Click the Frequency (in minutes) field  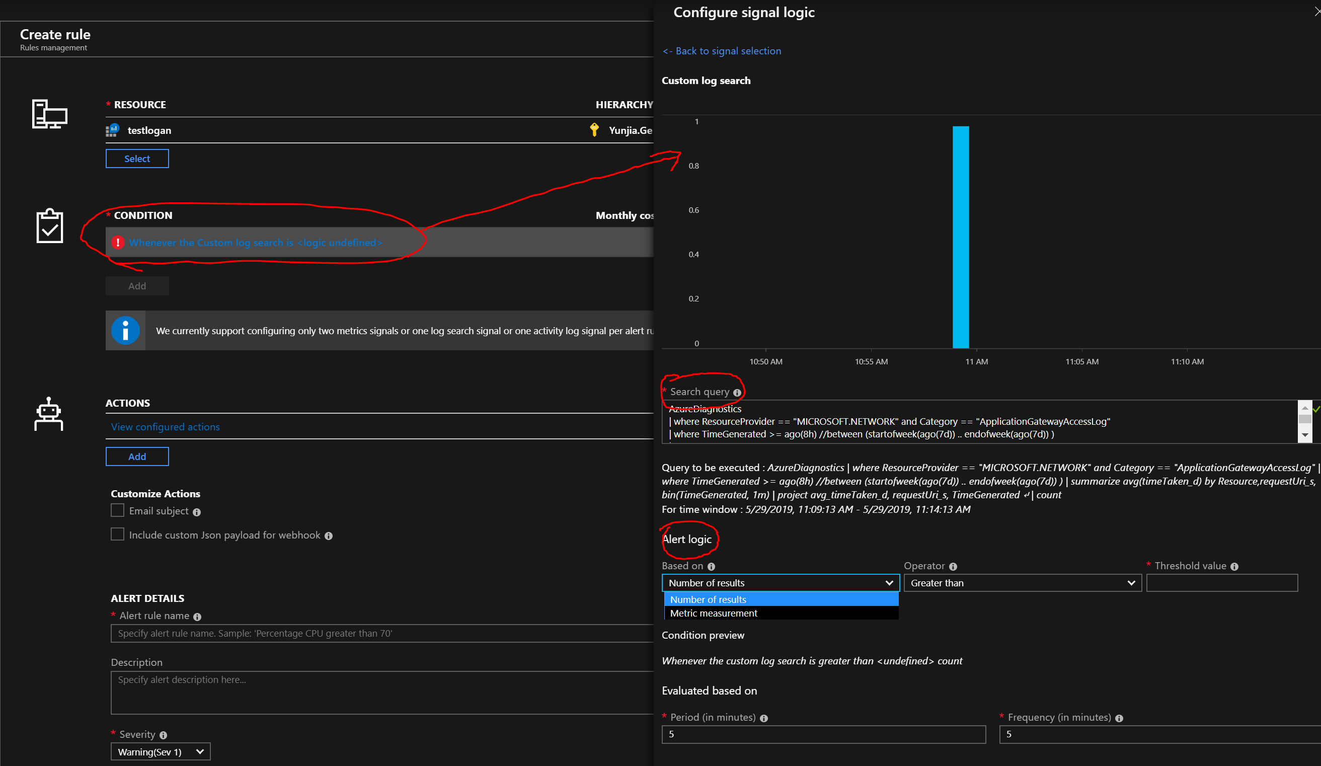click(1160, 734)
